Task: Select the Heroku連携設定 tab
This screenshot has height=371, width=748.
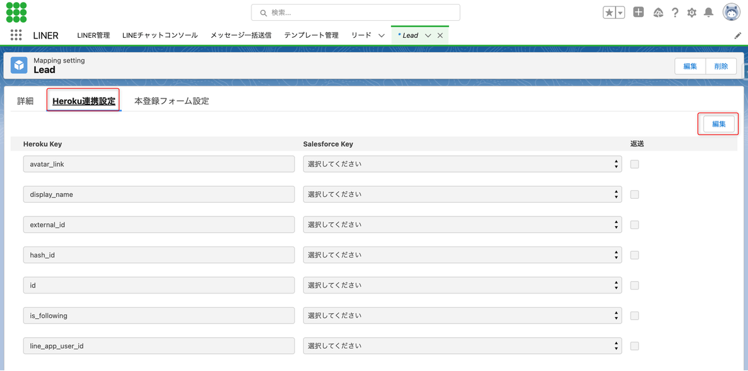Action: 83,101
